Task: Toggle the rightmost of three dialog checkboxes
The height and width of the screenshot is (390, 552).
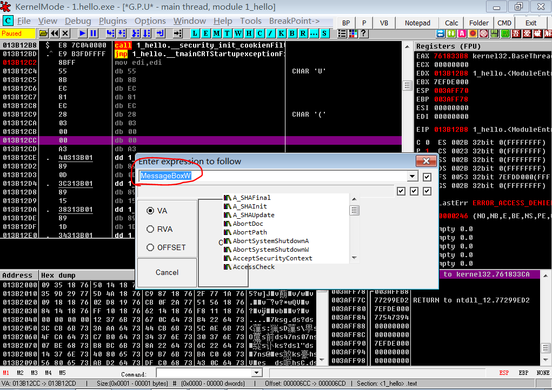Action: 427,191
